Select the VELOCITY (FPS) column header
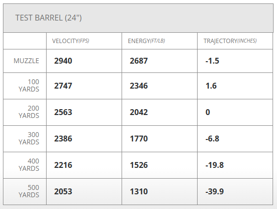This screenshot has height=209, width=277. (x=71, y=41)
